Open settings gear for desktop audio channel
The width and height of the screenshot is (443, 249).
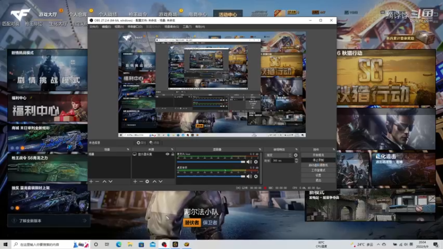(256, 177)
